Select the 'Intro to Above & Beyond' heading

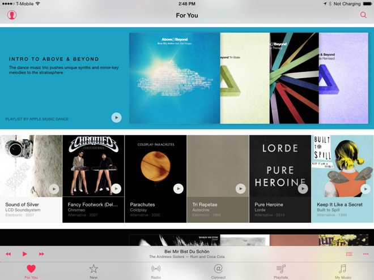point(54,59)
